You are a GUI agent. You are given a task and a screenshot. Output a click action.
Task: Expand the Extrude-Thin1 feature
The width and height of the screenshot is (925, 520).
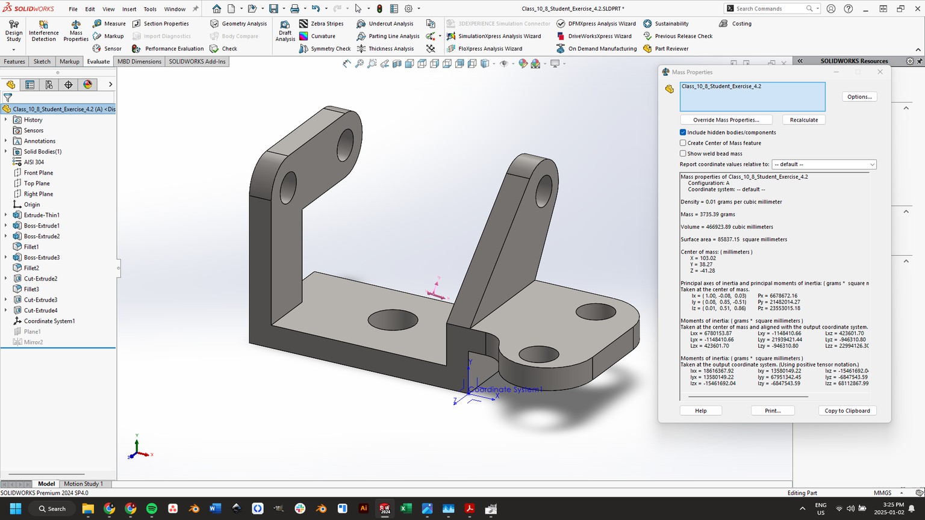tap(6, 215)
